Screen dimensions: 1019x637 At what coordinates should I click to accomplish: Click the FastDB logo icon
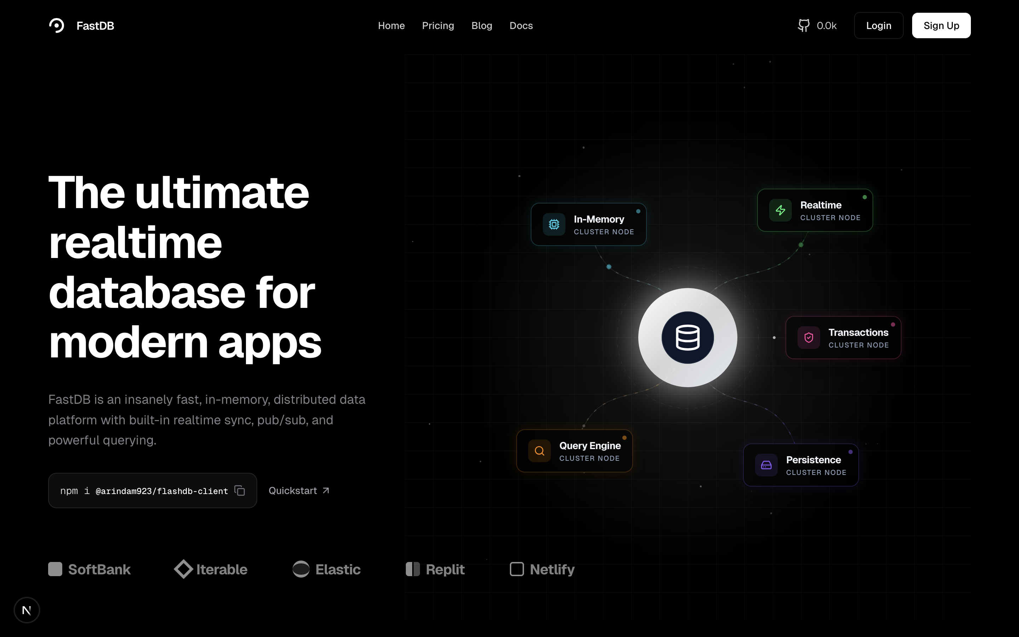pos(57,25)
